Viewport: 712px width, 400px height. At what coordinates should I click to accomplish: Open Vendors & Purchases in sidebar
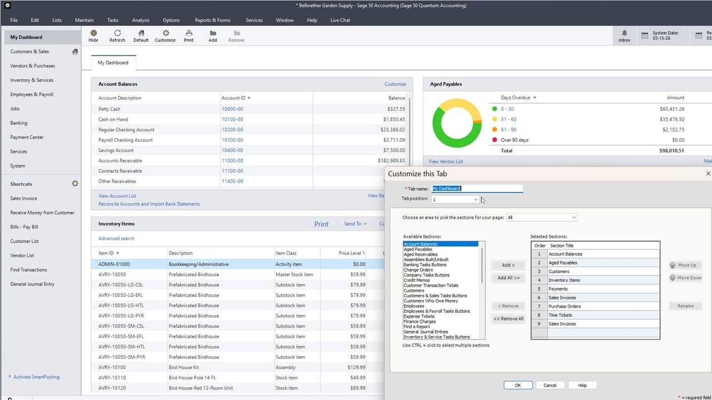[x=33, y=66]
